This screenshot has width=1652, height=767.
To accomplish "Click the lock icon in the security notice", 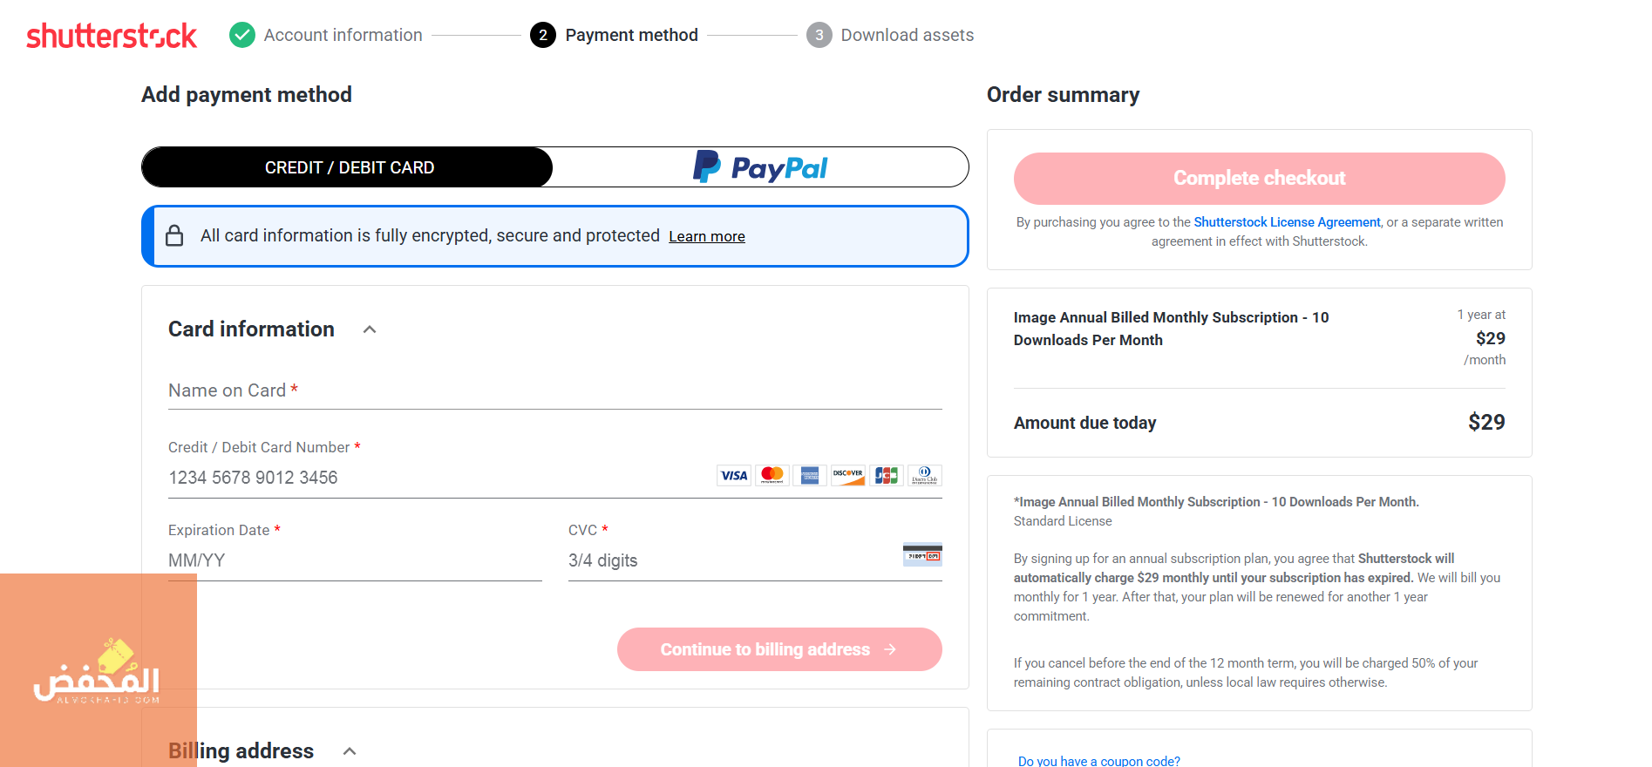I will click(174, 235).
